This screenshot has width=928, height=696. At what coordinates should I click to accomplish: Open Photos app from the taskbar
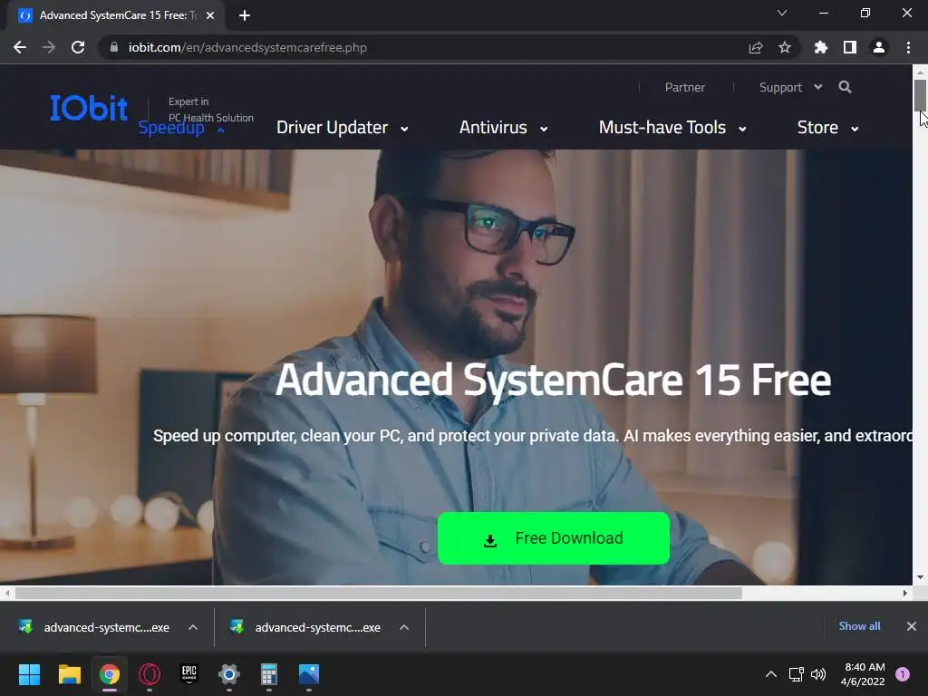pyautogui.click(x=309, y=674)
